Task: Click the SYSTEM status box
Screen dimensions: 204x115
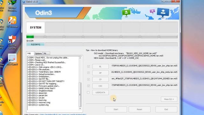Action: tap(35, 27)
